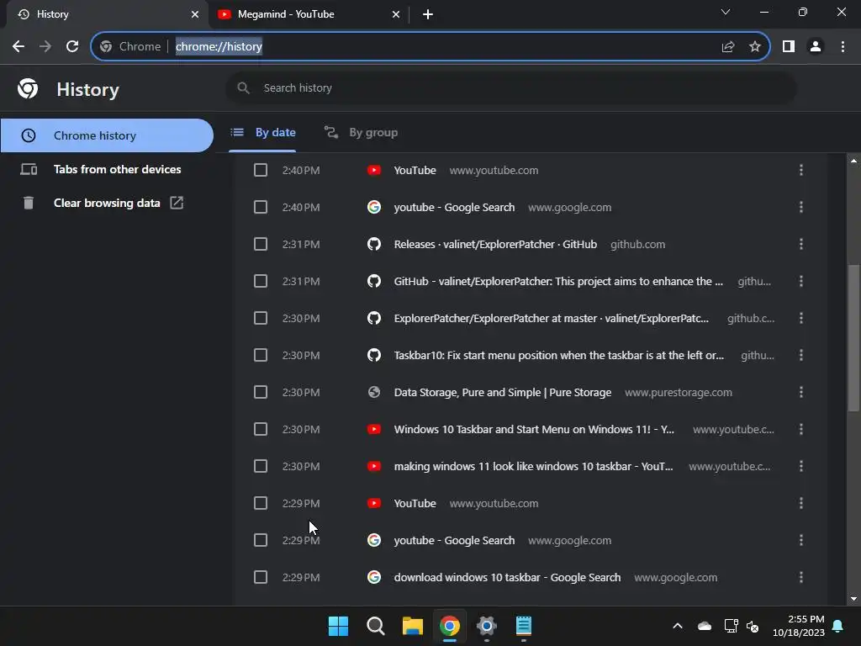Open Clear browsing data

pyautogui.click(x=107, y=203)
